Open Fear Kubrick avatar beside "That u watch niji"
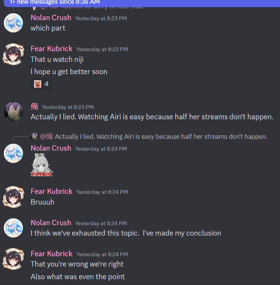280x285 pixels. [13, 54]
